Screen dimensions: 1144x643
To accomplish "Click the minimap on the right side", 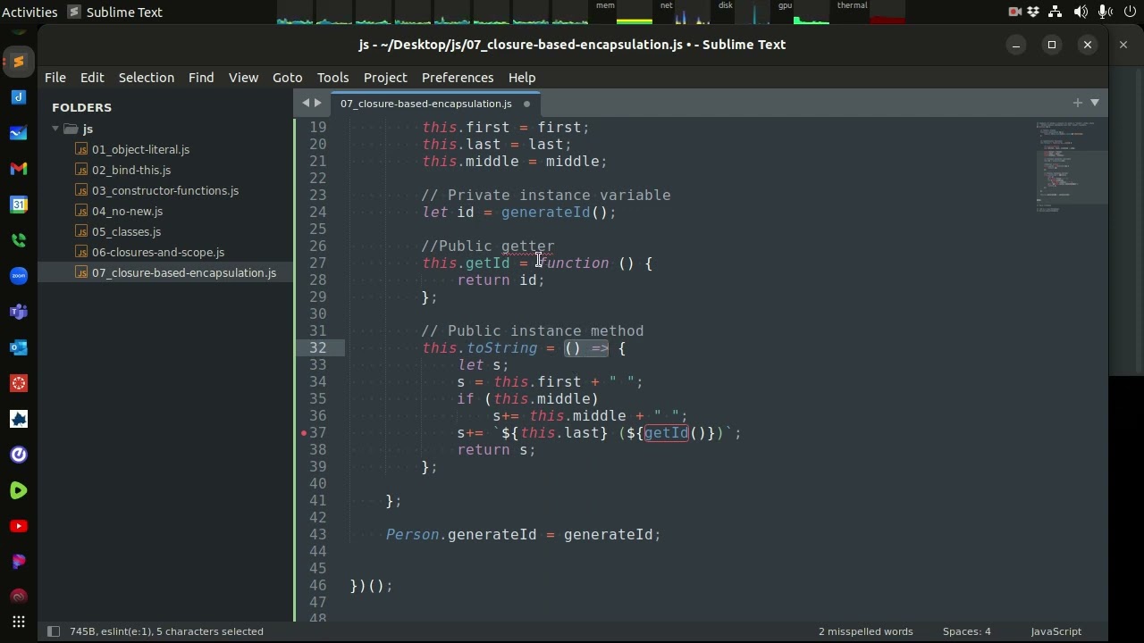I will point(1071,166).
